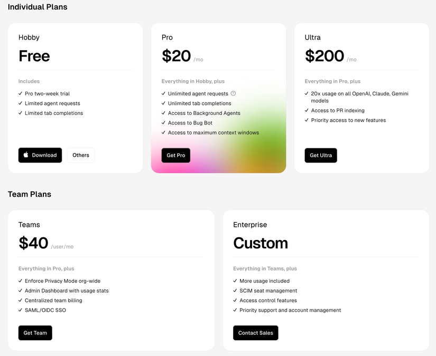
Task: Click the checkmark beside Enforce Privacy Mode org-wide
Action: (x=20, y=281)
